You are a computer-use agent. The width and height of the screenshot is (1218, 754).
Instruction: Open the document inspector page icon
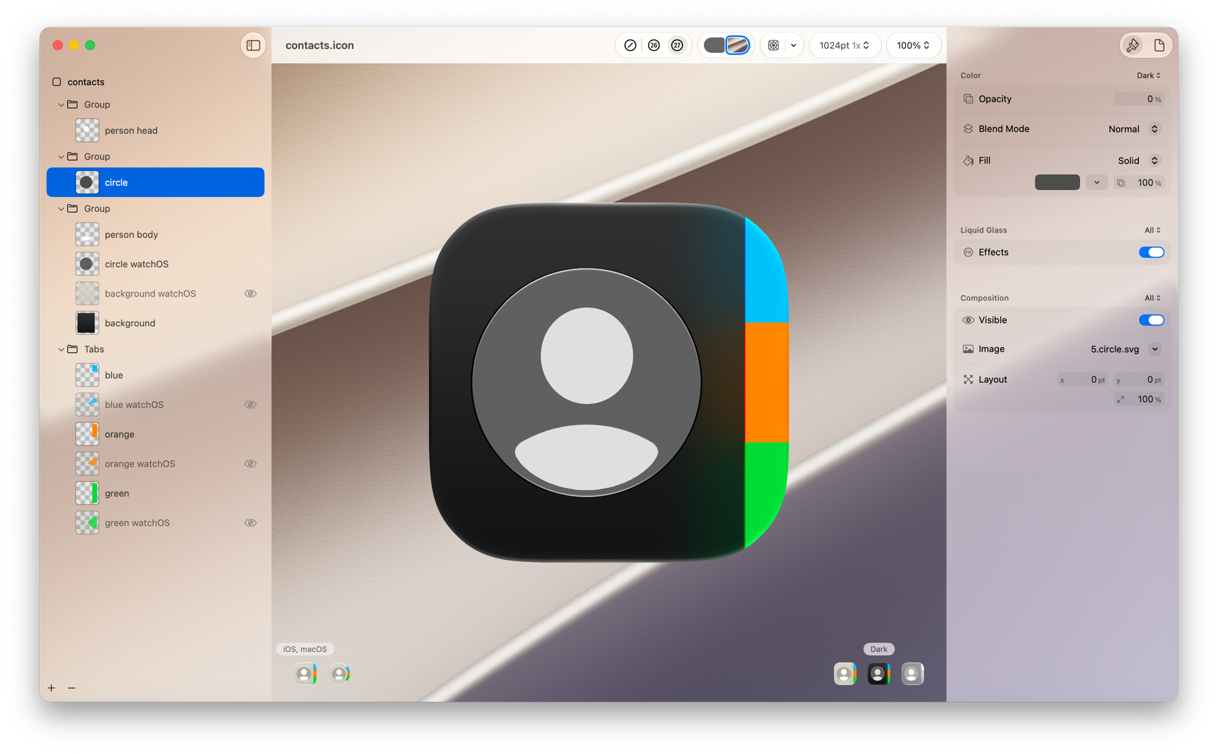(1159, 45)
